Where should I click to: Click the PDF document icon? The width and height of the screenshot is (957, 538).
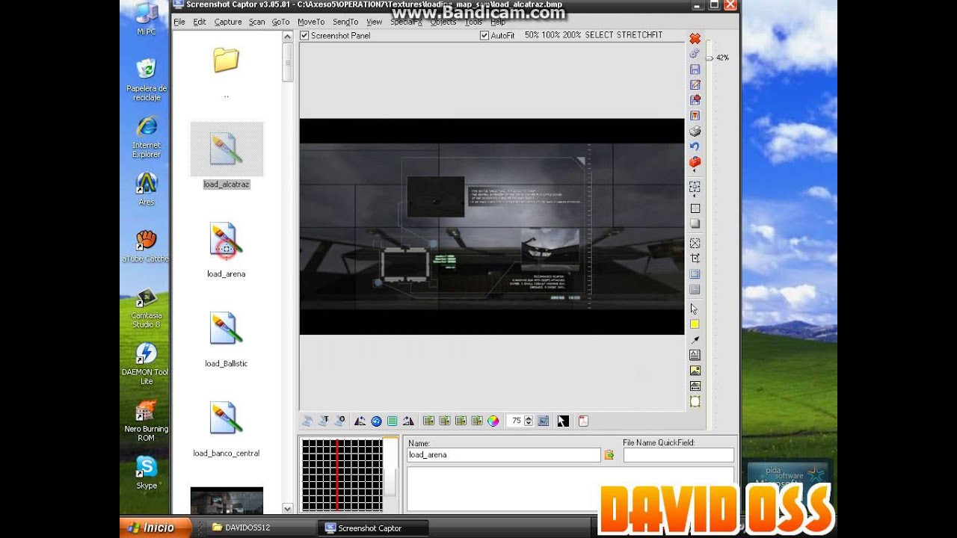point(583,421)
